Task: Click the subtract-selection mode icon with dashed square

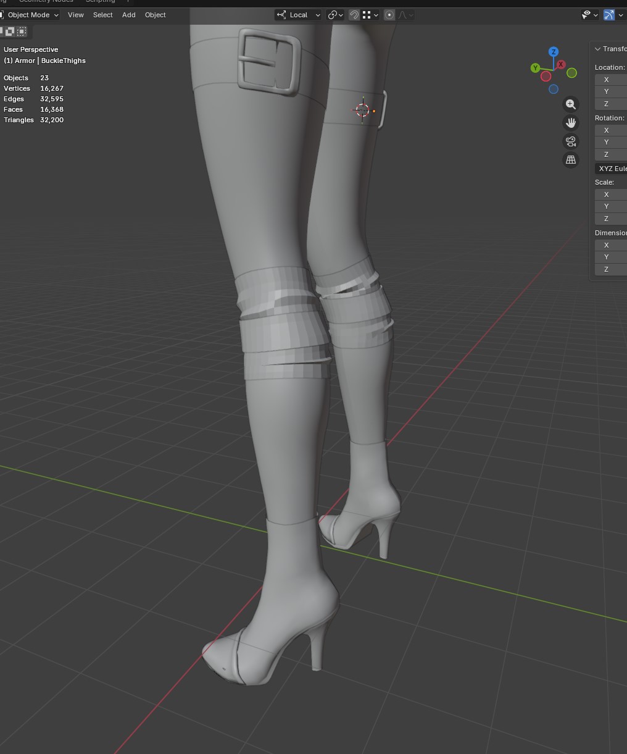Action: [22, 31]
